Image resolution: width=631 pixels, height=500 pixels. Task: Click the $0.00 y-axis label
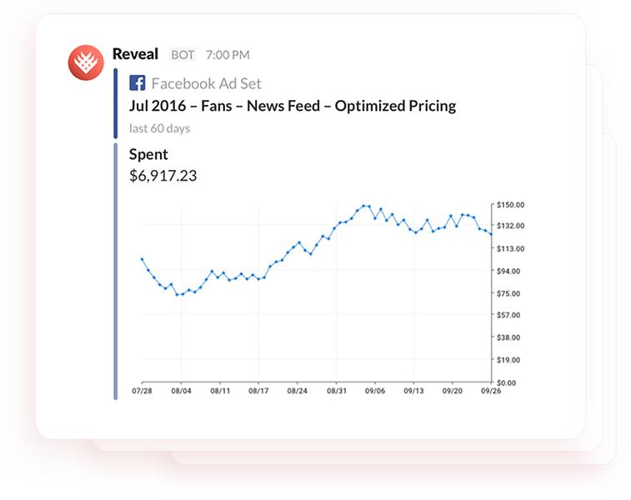pos(506,383)
